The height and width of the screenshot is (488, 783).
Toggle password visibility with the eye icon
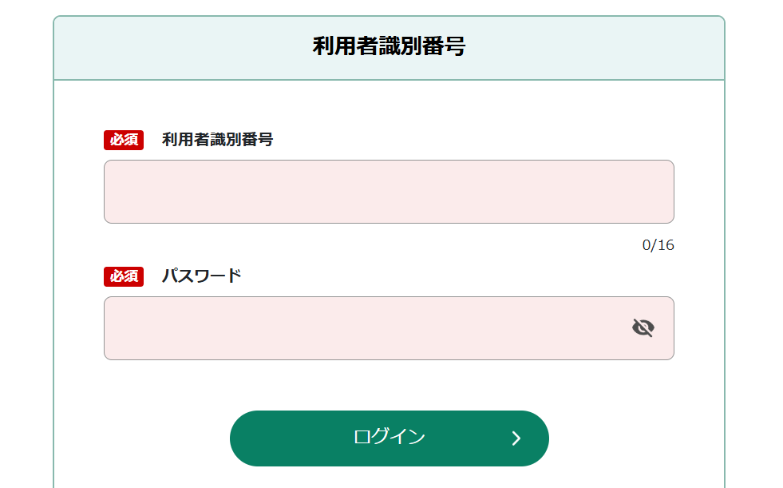pyautogui.click(x=643, y=328)
